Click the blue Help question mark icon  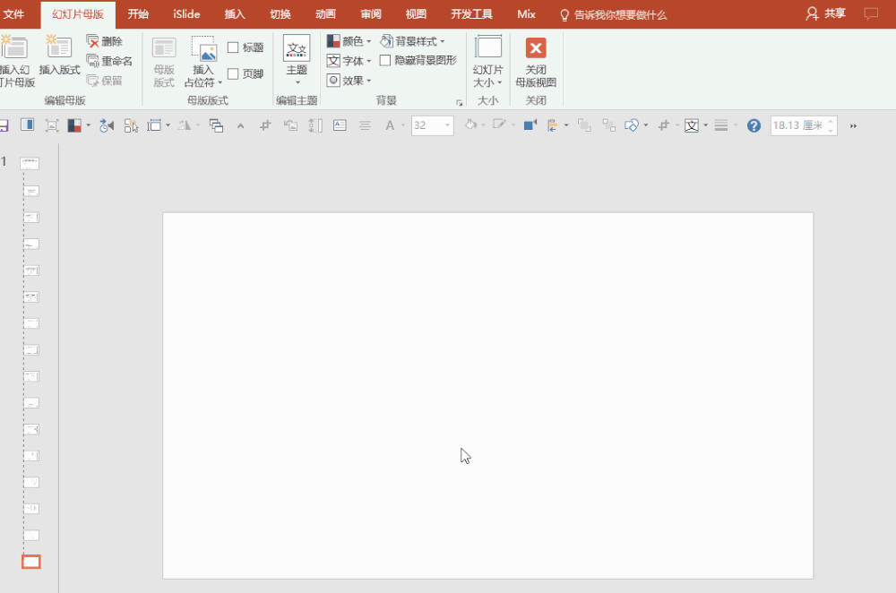tap(754, 125)
